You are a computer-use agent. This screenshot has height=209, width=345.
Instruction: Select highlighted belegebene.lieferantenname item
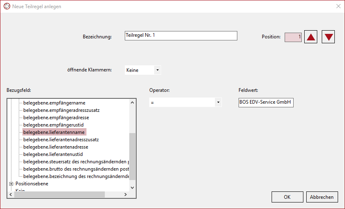click(x=54, y=132)
